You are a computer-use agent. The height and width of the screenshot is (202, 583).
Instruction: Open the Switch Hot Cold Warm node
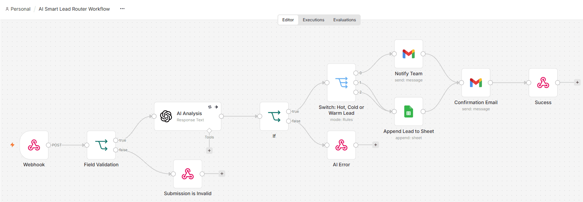pyautogui.click(x=341, y=82)
